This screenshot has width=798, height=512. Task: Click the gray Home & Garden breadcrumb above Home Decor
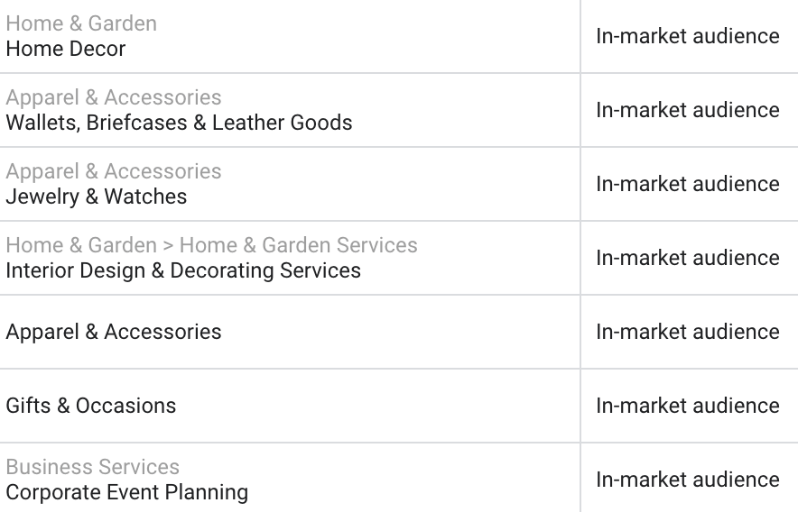click(x=81, y=23)
